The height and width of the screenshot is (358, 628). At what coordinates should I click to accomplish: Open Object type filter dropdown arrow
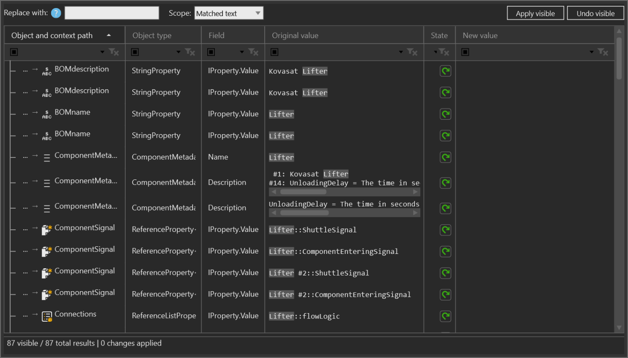pyautogui.click(x=179, y=52)
